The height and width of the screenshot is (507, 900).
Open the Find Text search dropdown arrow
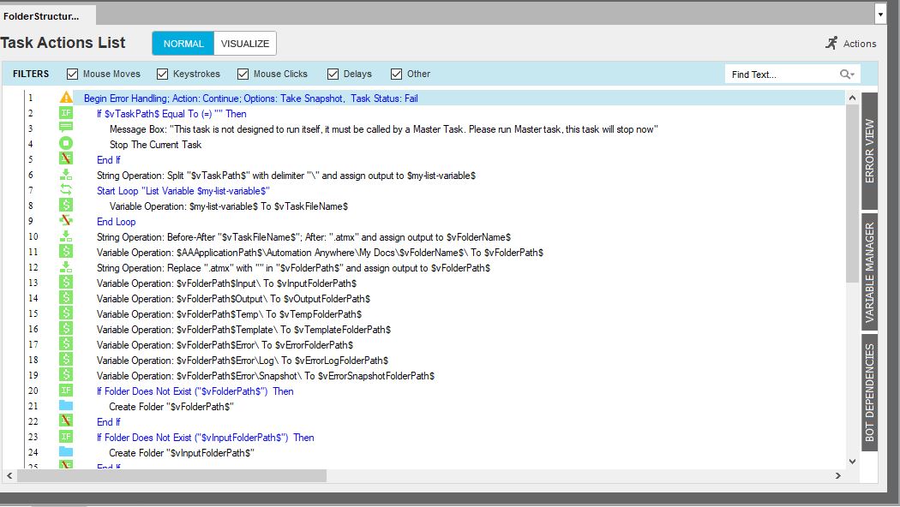point(848,75)
